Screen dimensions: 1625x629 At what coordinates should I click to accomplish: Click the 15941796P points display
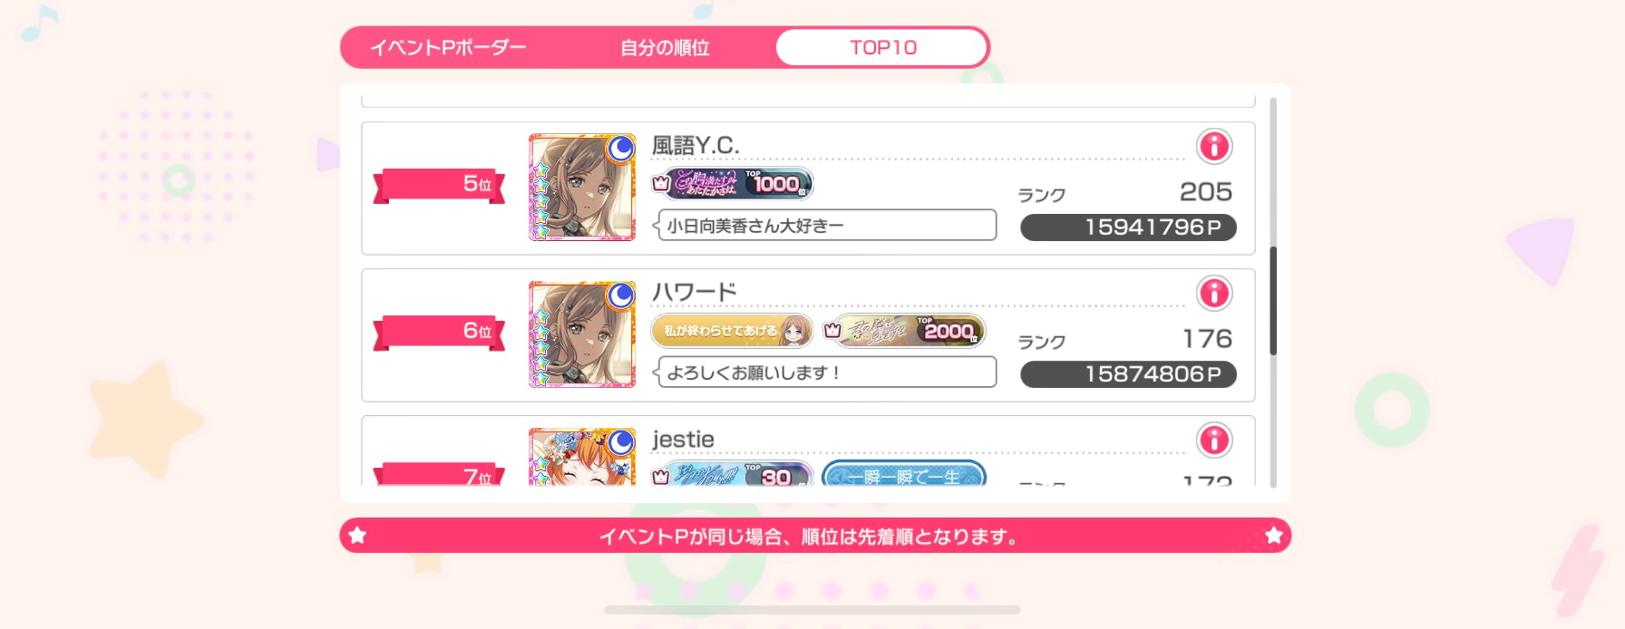[1128, 227]
